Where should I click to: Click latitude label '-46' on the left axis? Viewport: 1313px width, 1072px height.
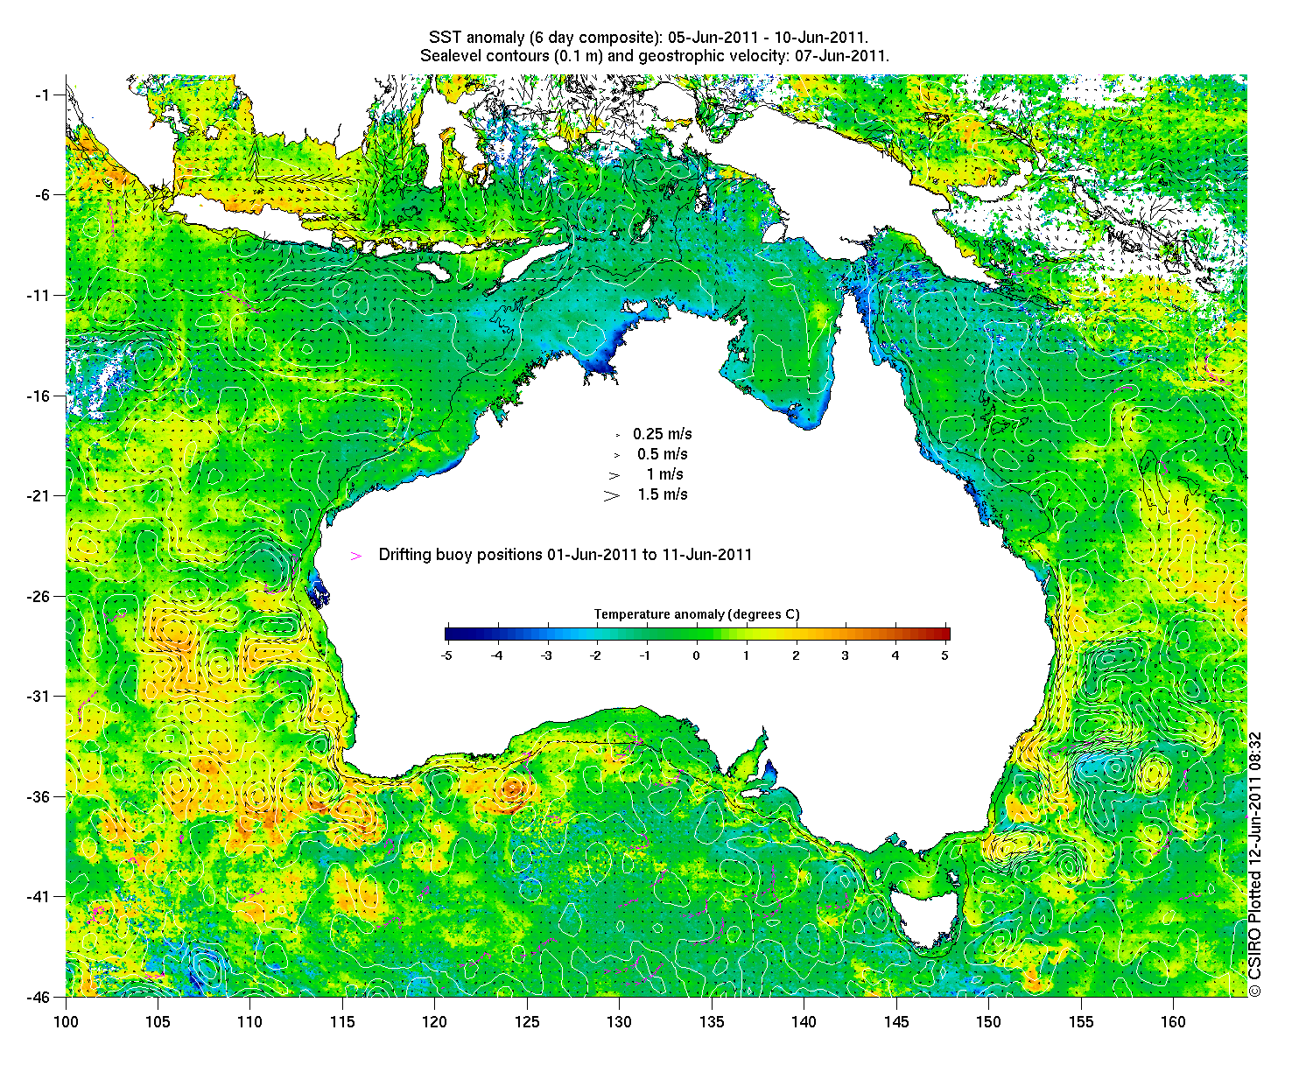click(x=39, y=996)
